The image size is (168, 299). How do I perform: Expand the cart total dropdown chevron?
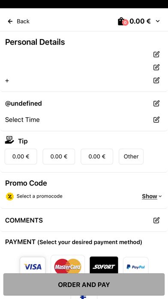(158, 21)
